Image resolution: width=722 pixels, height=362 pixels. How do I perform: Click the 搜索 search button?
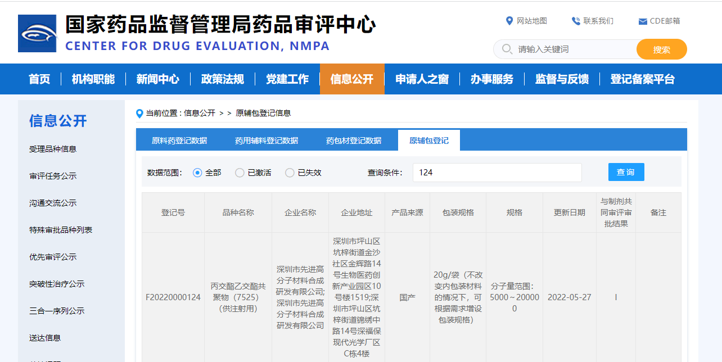[x=661, y=49]
